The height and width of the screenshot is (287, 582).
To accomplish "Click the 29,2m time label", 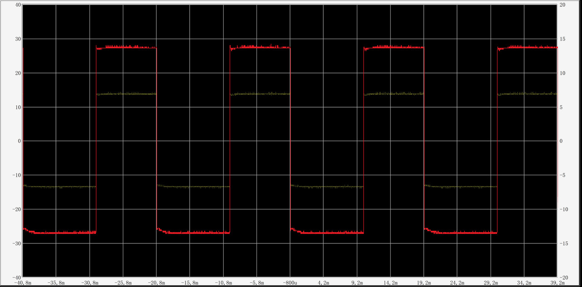I will point(491,282).
